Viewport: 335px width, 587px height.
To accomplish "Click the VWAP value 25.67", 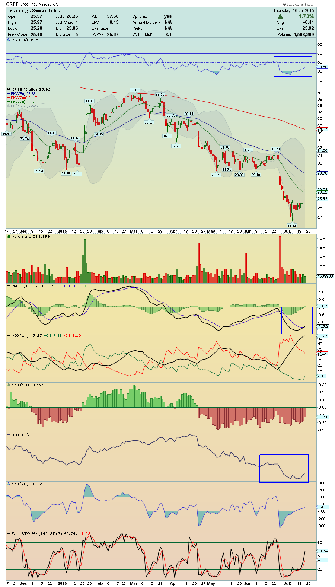I will [x=113, y=34].
